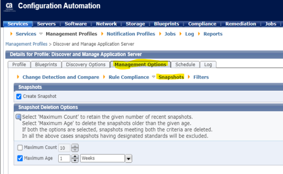Screen dimensions: 283x174
Task: Switch to the Discovery Options tab
Action: click(86, 65)
